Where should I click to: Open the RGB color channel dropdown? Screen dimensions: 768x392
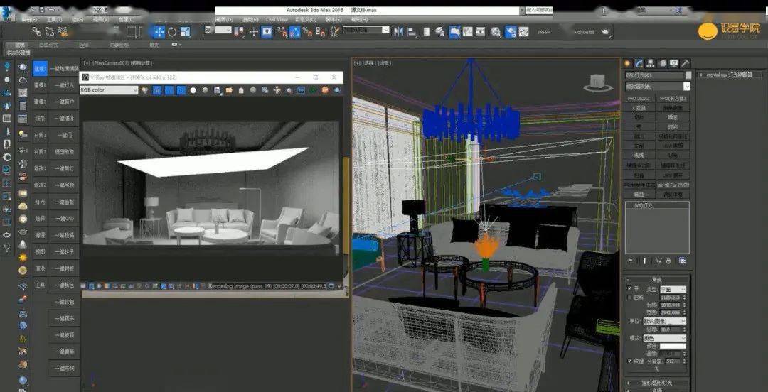coord(110,90)
